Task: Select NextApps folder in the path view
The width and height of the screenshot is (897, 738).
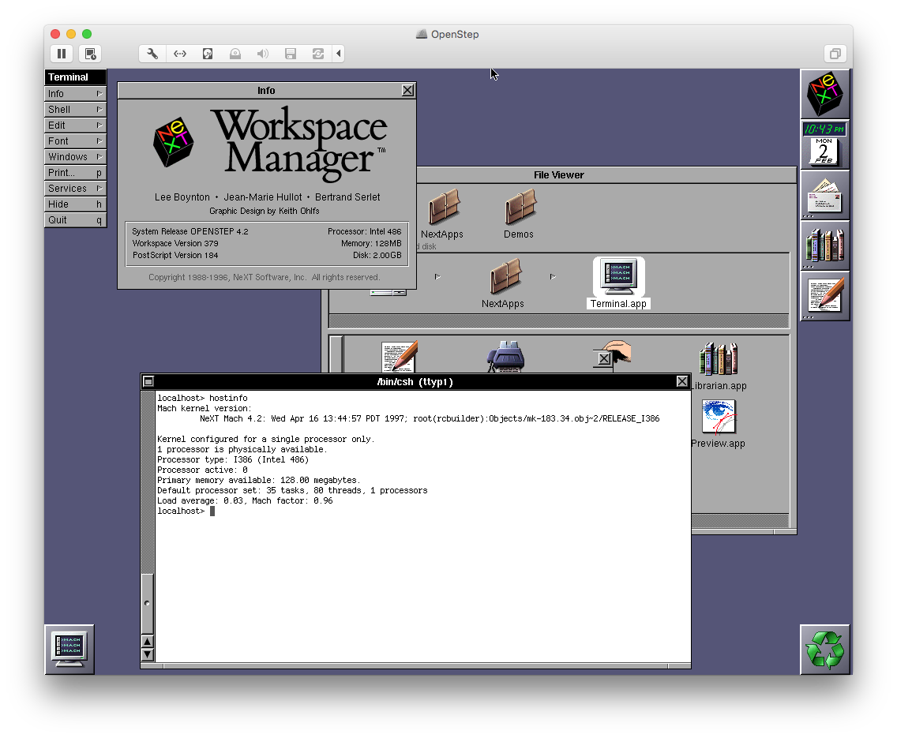Action: click(x=503, y=283)
